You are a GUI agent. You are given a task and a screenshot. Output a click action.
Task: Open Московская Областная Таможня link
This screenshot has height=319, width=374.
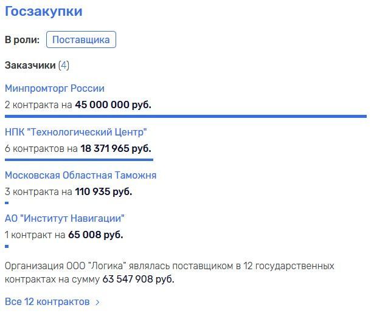pos(81,176)
